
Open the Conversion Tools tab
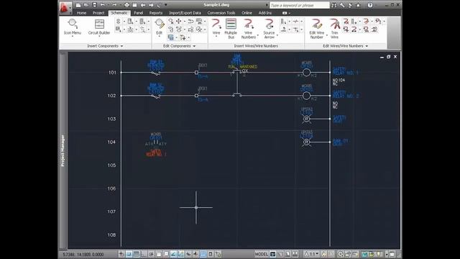point(221,13)
